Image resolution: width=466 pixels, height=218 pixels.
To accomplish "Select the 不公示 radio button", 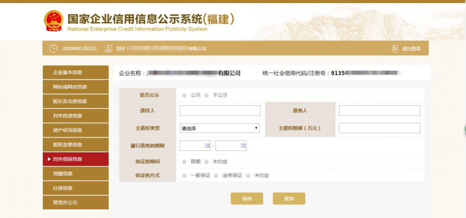I will pyautogui.click(x=207, y=95).
